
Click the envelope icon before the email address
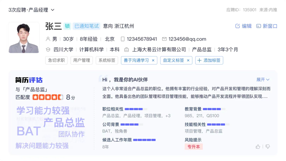click(164, 39)
